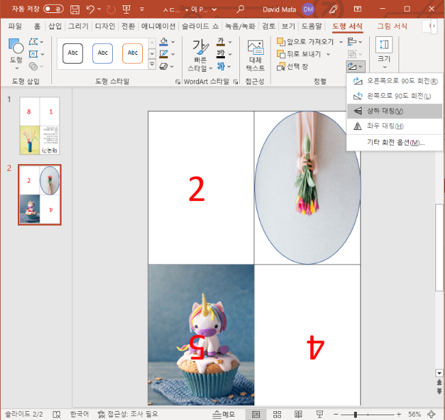The height and width of the screenshot is (420, 445).
Task: Open 기타 회전 옵션 menu item
Action: tap(394, 142)
